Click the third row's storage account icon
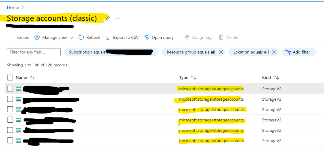Image resolution: width=324 pixels, height=152 pixels. coord(19,109)
